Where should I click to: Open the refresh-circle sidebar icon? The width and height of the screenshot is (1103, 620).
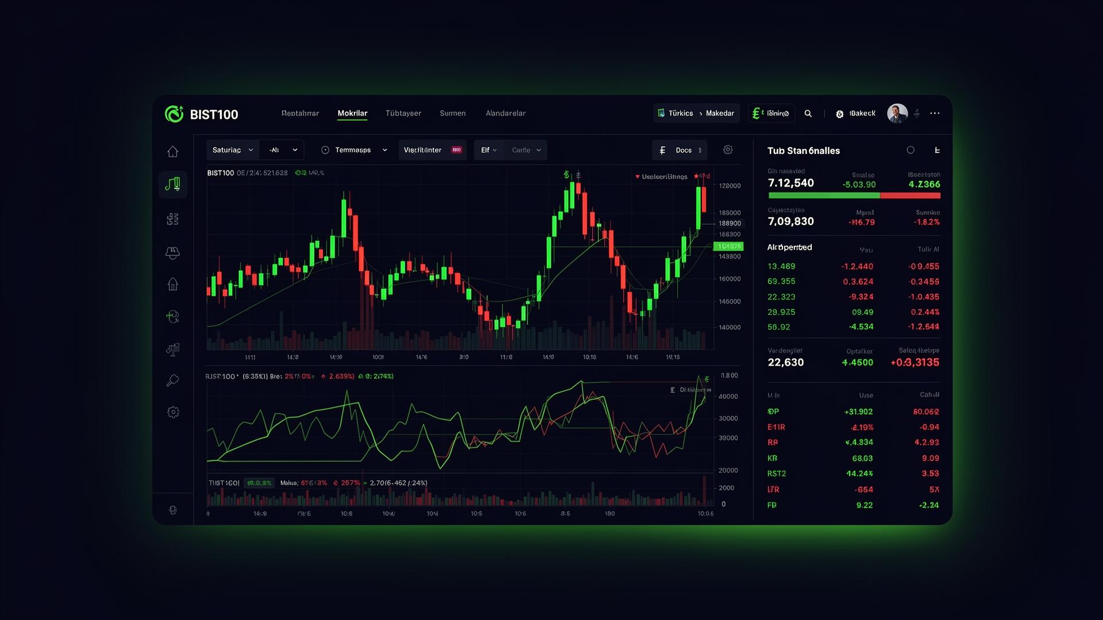[x=172, y=316]
